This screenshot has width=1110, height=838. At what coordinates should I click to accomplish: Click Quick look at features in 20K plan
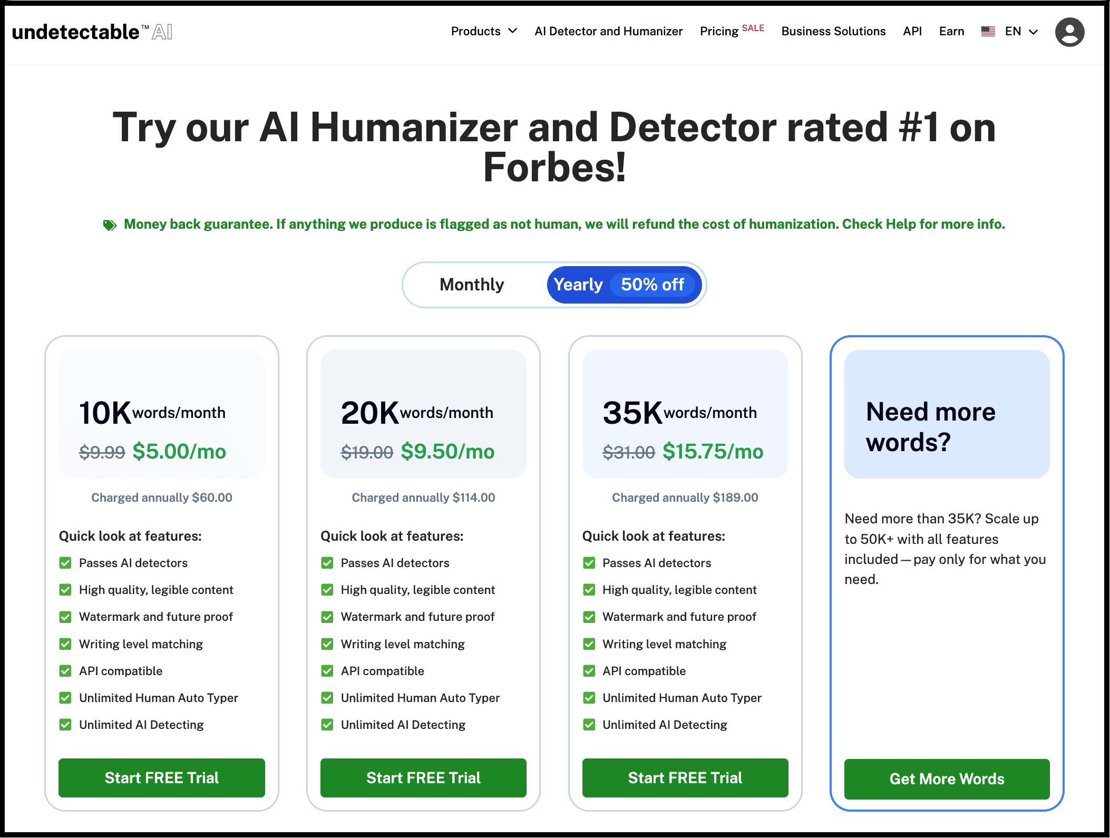click(392, 537)
